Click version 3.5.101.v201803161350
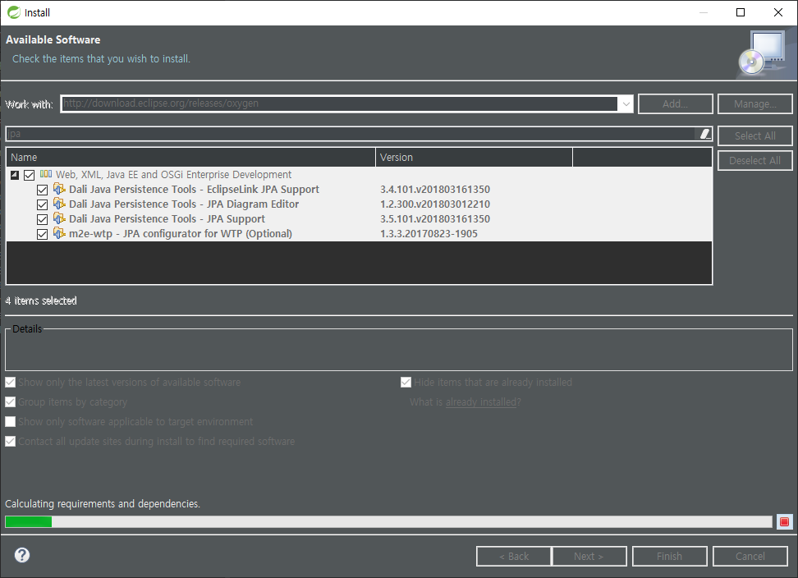 pyautogui.click(x=435, y=218)
